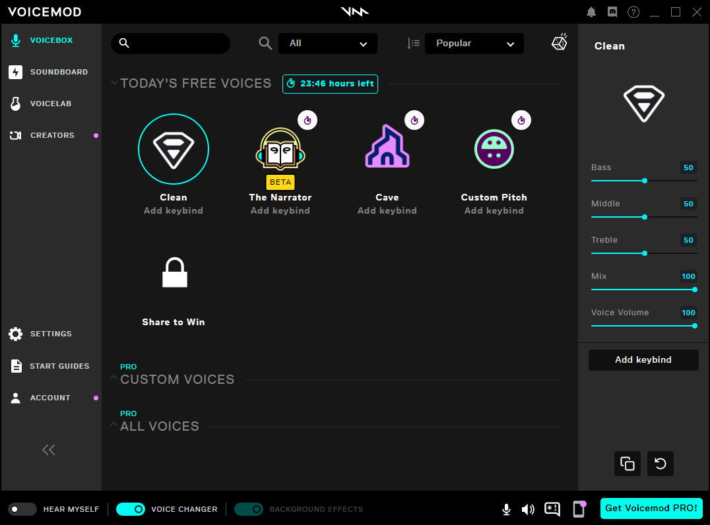Select the Cave voice icon
This screenshot has height=525, width=710.
click(x=387, y=148)
